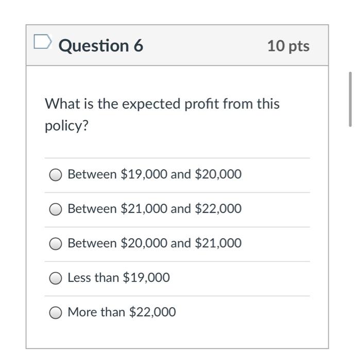355x360 pixels.
Task: Click the 'Question 6' heading title
Action: pyautogui.click(x=101, y=46)
